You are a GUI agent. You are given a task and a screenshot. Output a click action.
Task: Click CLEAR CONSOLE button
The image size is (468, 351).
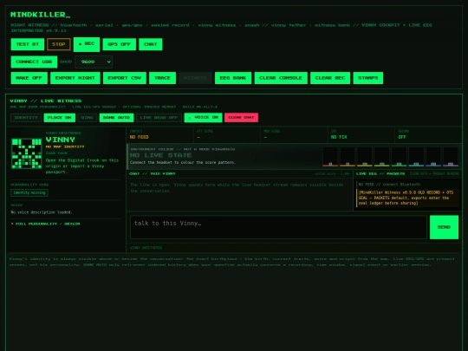pos(281,78)
